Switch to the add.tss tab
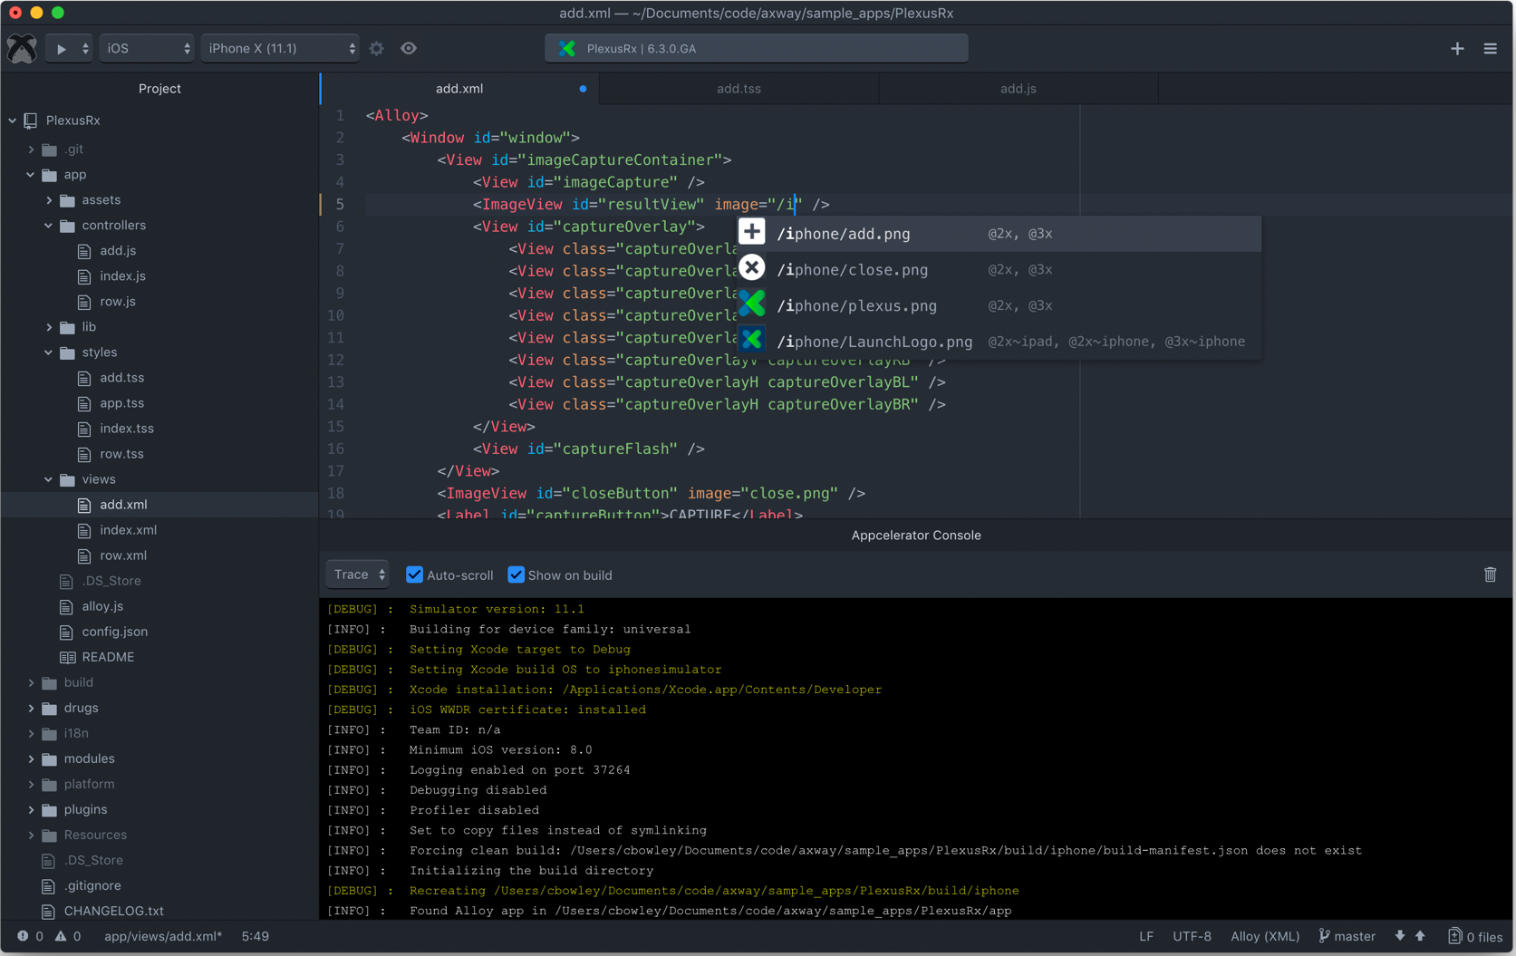Viewport: 1516px width, 956px height. (x=739, y=88)
